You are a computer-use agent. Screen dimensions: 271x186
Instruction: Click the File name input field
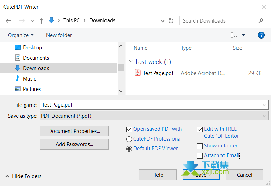tap(154, 105)
